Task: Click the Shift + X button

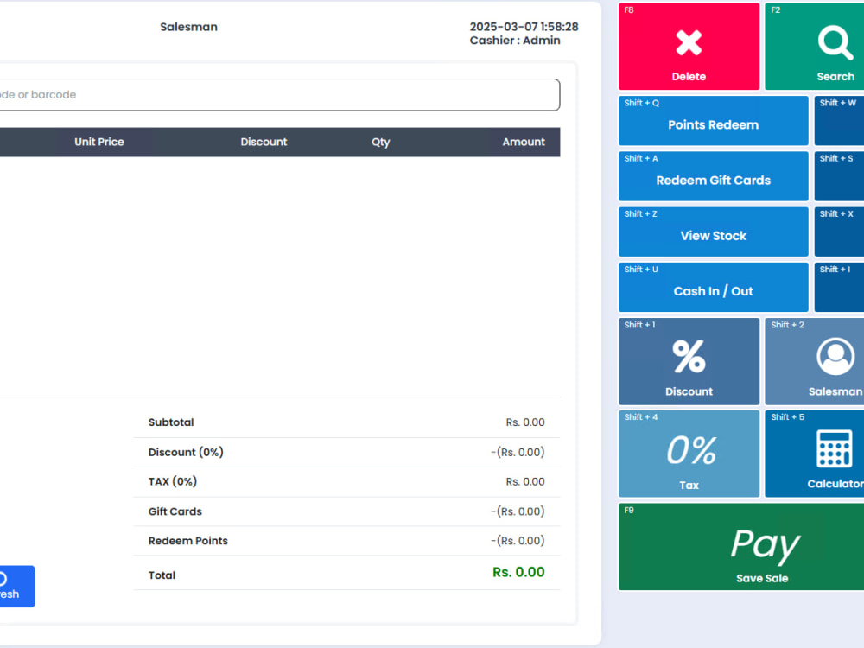Action: pyautogui.click(x=839, y=232)
